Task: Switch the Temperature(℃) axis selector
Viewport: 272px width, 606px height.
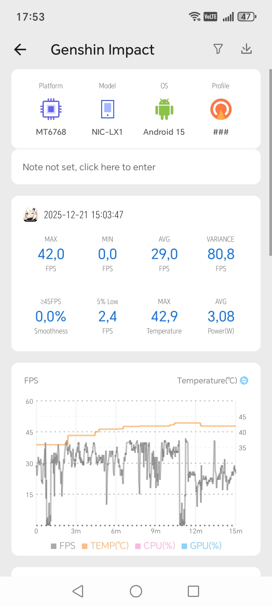Action: click(x=244, y=380)
